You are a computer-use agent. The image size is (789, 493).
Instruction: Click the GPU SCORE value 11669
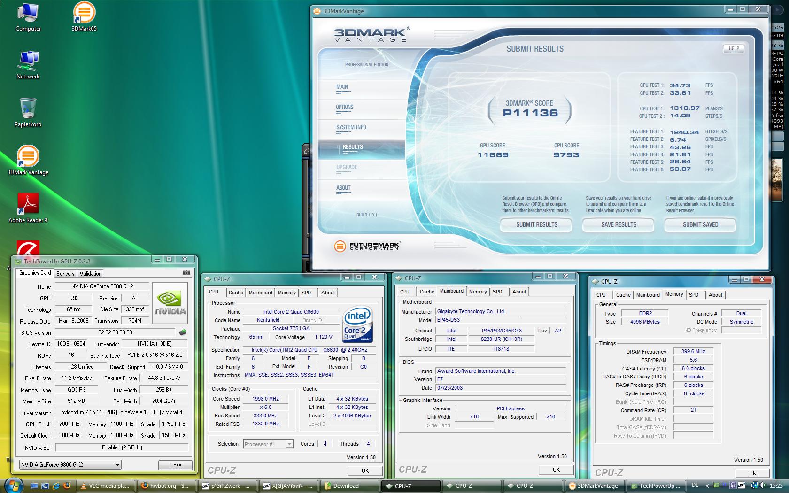pyautogui.click(x=493, y=155)
